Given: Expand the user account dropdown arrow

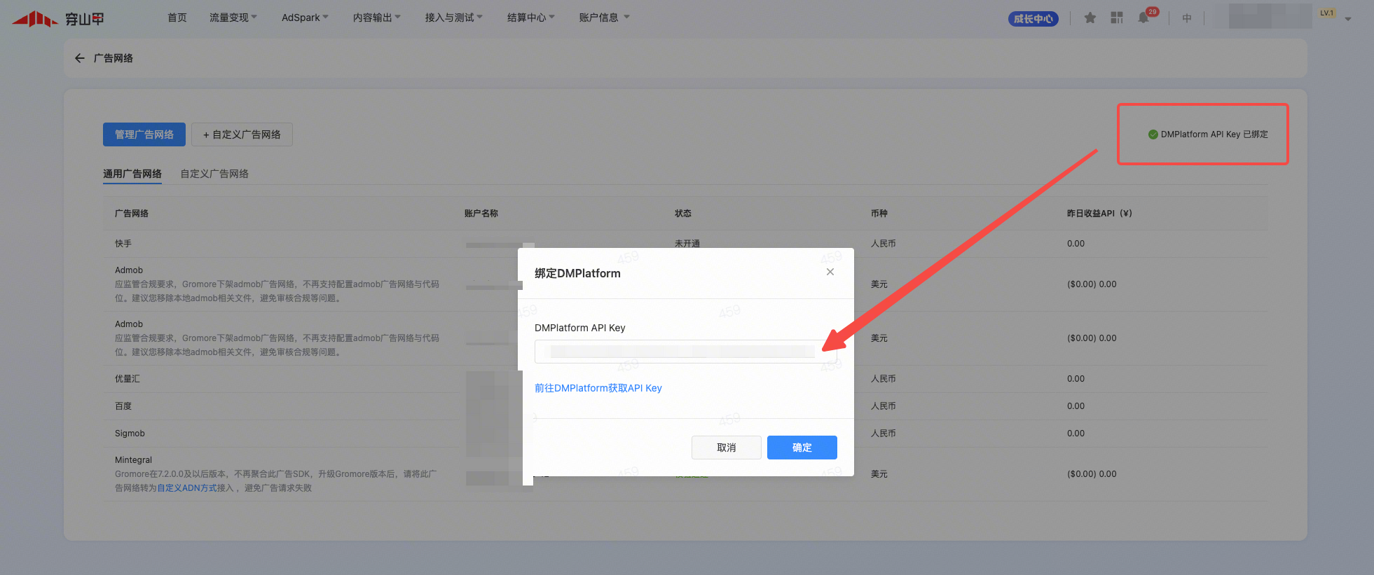Looking at the screenshot, I should (1348, 19).
